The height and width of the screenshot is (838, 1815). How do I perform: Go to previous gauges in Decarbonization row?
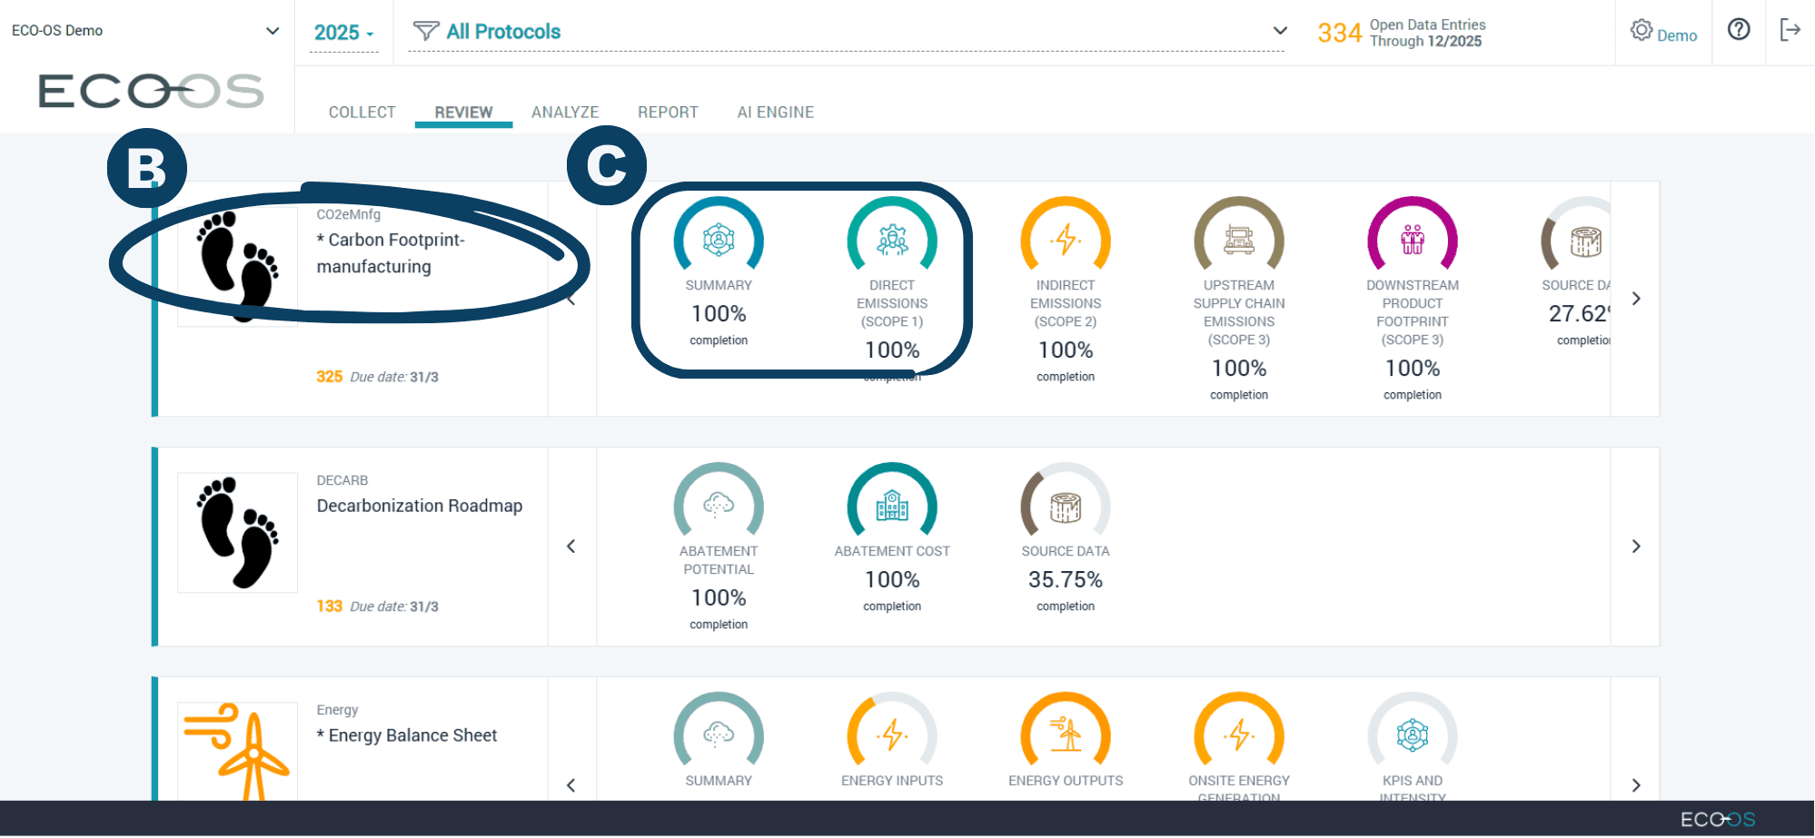click(x=571, y=547)
